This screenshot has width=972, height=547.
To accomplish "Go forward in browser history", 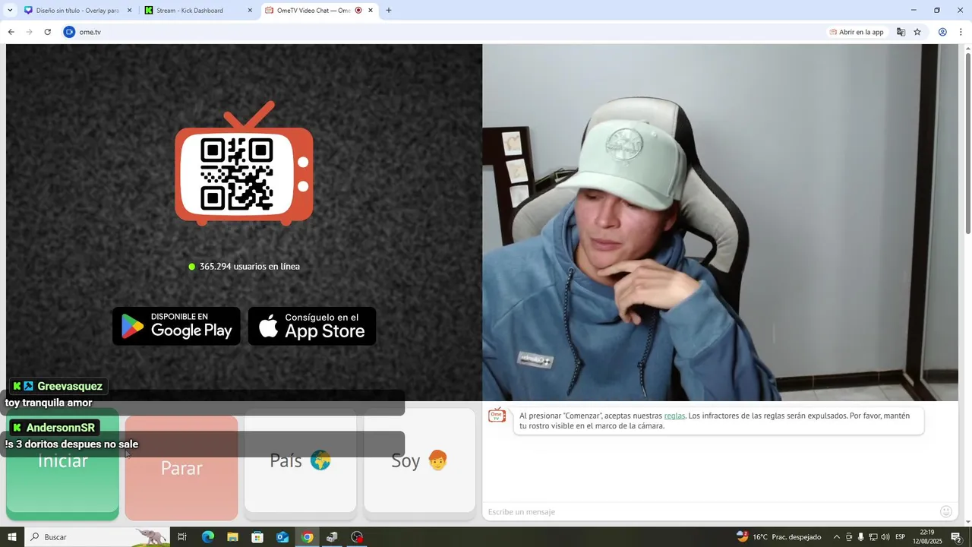I will pos(29,32).
